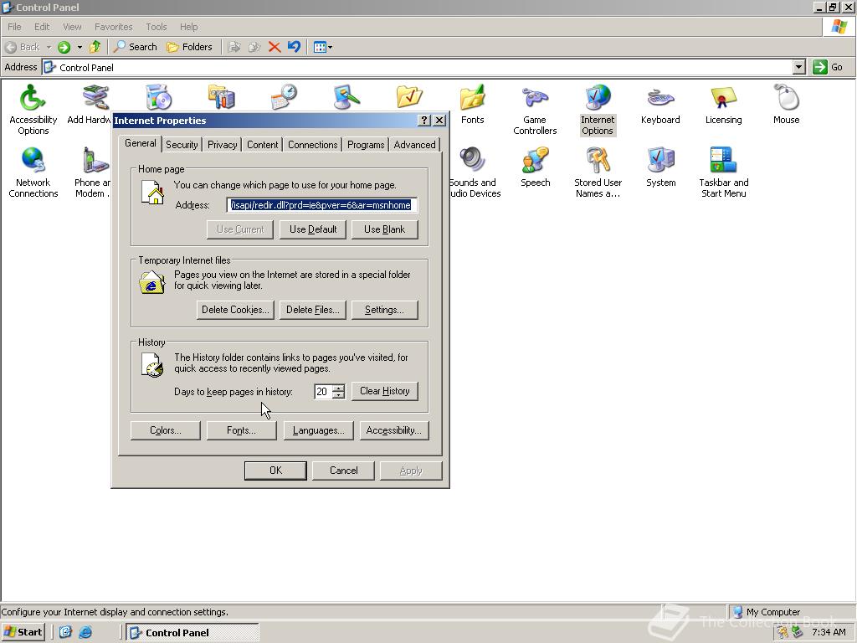This screenshot has height=643, width=857.
Task: Click the red Delete toolbar icon
Action: [x=275, y=47]
